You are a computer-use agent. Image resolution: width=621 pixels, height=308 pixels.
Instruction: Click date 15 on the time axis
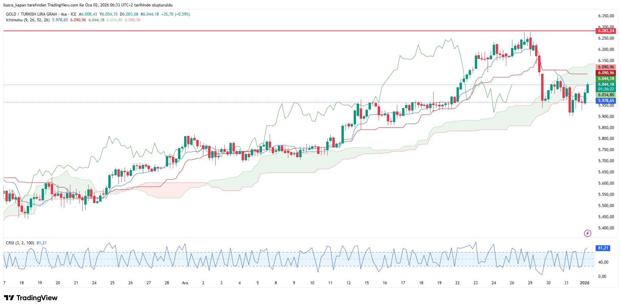coord(367,283)
